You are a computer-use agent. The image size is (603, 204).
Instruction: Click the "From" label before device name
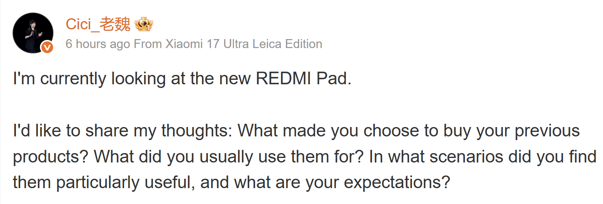point(147,44)
